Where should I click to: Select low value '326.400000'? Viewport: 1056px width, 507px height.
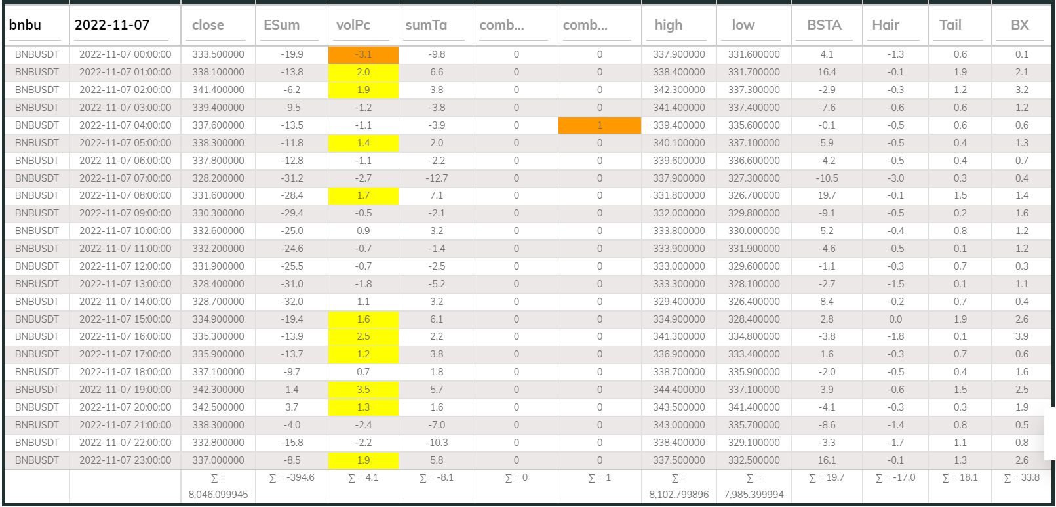click(x=754, y=302)
